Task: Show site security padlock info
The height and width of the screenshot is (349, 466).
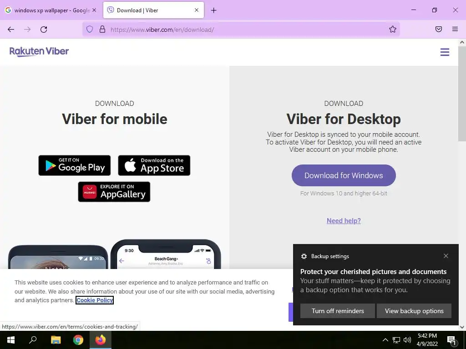Action: pos(102,29)
